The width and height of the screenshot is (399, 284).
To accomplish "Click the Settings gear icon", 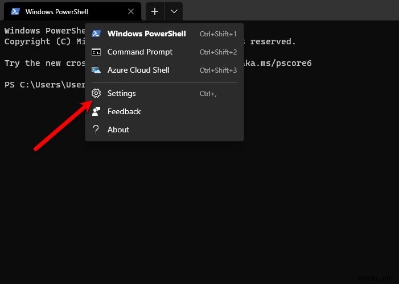I will point(96,94).
